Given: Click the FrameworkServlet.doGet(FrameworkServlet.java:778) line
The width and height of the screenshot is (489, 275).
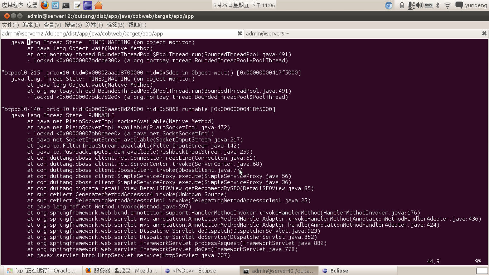Looking at the screenshot, I should point(163,249).
